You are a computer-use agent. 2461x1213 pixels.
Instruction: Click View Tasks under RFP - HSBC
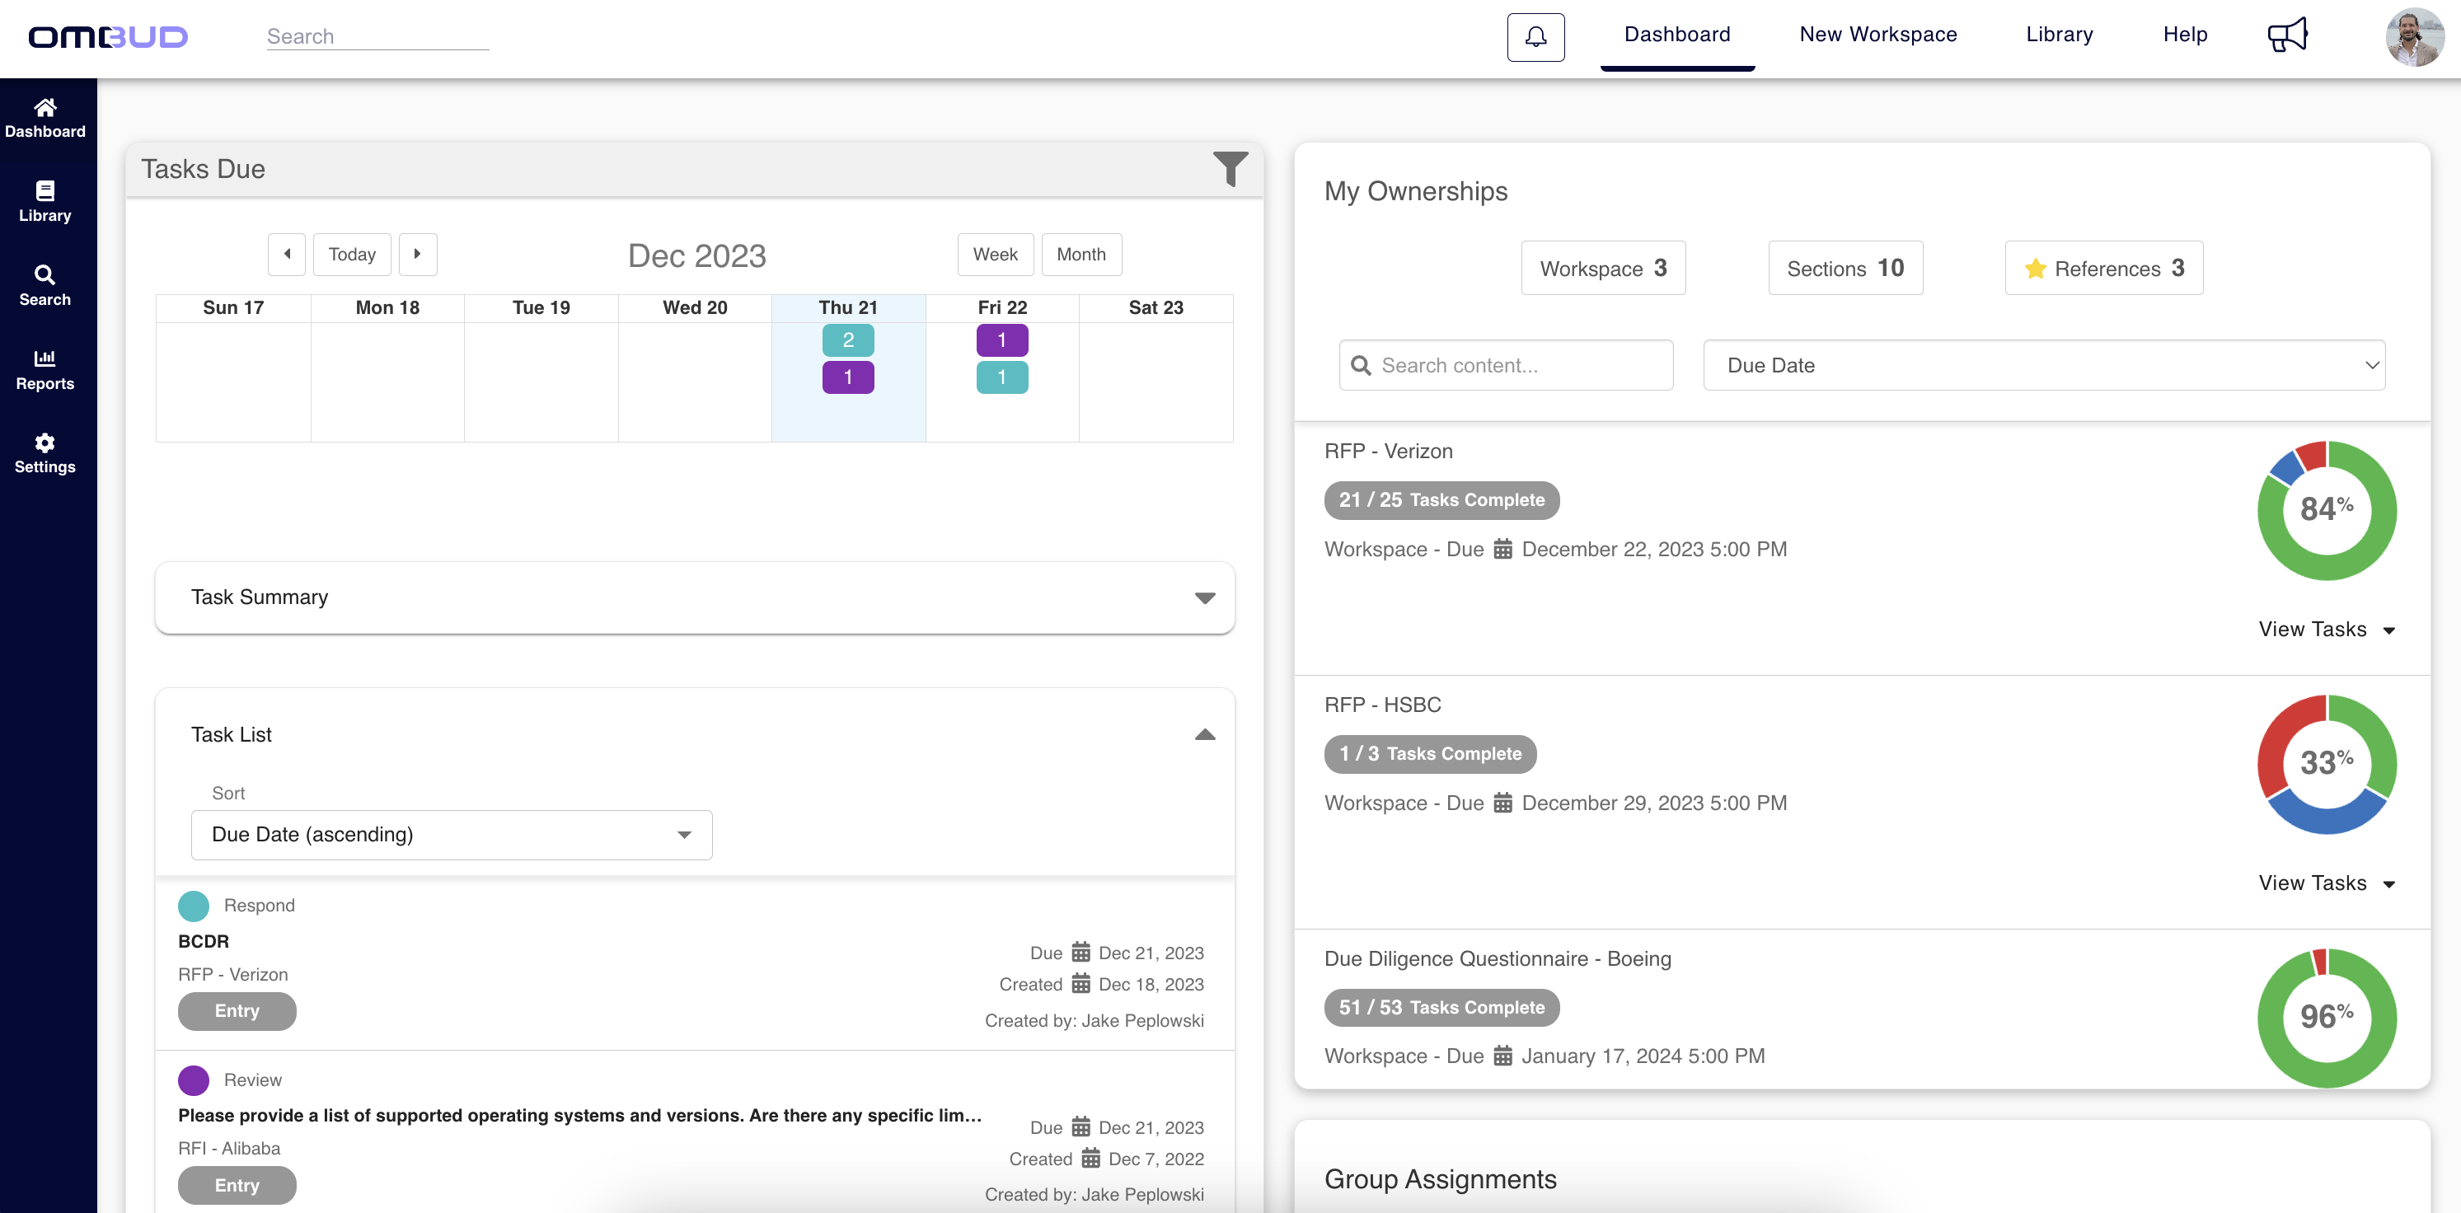2328,883
